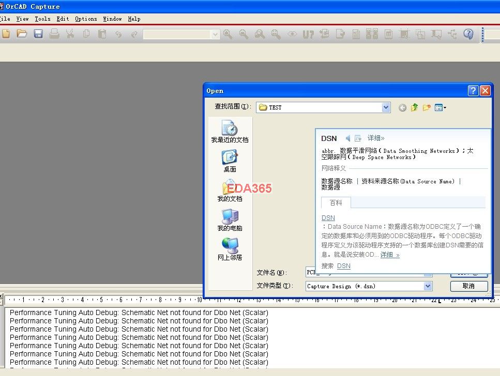This screenshot has width=500, height=376.
Task: Open My Recent Documents shortcut
Action: [230, 132]
